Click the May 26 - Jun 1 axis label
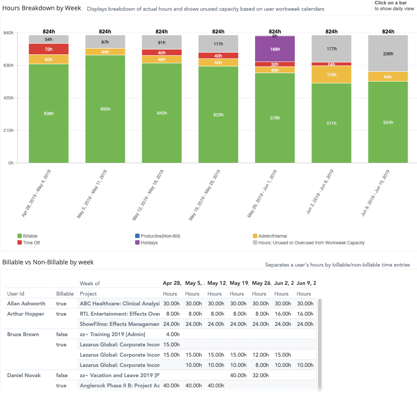 click(262, 193)
